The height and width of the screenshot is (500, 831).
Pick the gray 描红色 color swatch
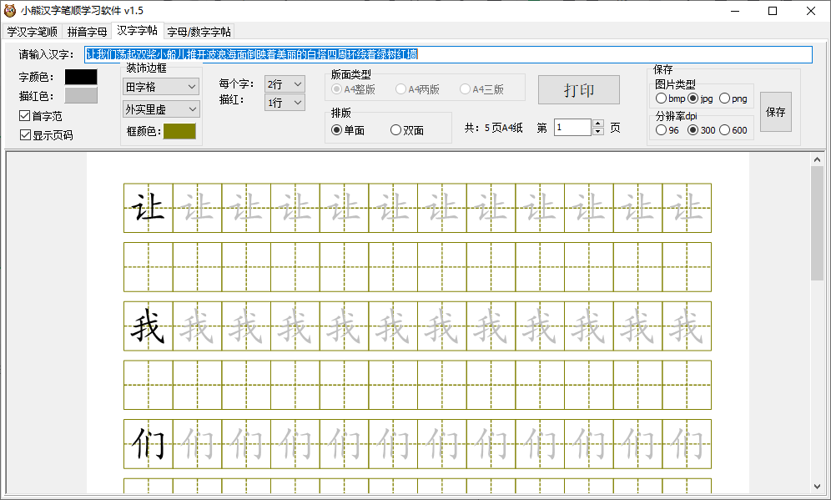pyautogui.click(x=81, y=95)
